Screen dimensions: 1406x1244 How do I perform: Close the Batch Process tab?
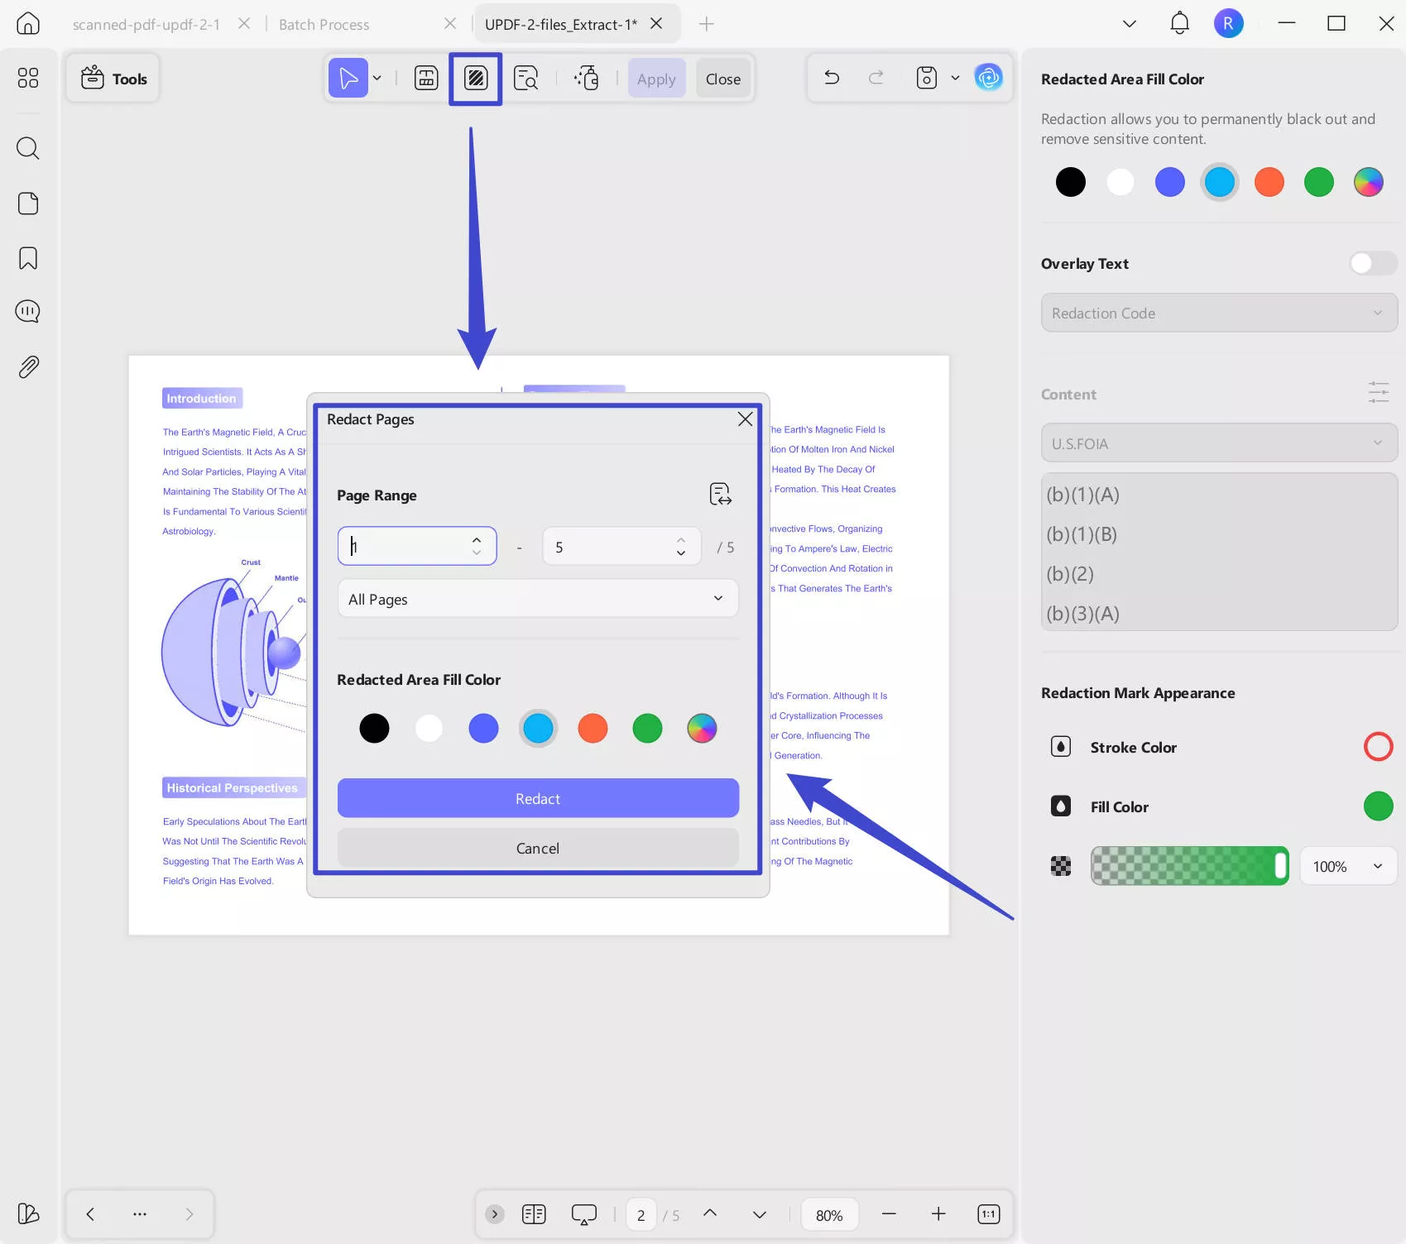(x=449, y=23)
